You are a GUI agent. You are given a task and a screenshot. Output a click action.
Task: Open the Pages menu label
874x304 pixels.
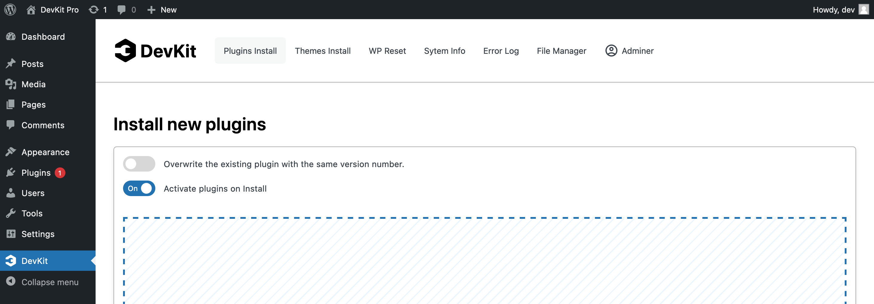pos(33,104)
